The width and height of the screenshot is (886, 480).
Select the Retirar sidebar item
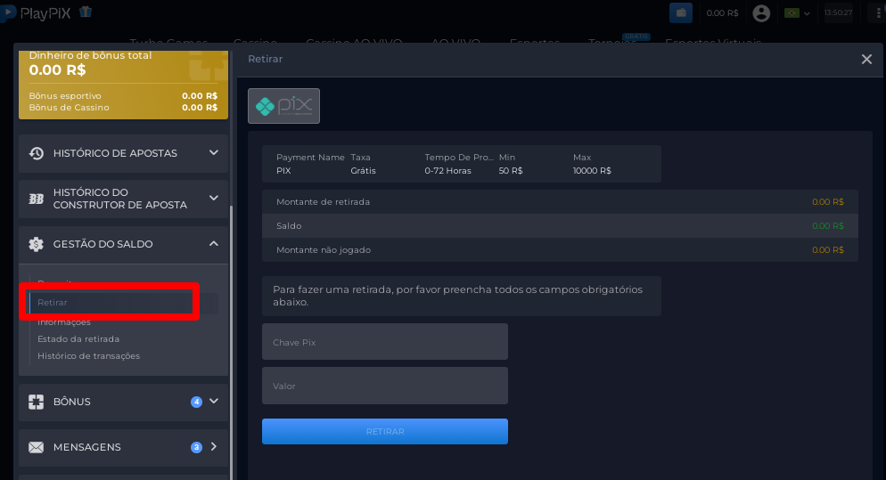point(53,303)
